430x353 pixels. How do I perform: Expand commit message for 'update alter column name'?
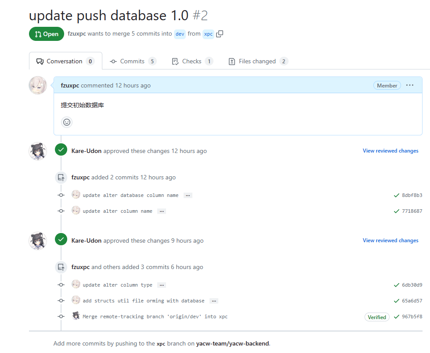point(162,211)
